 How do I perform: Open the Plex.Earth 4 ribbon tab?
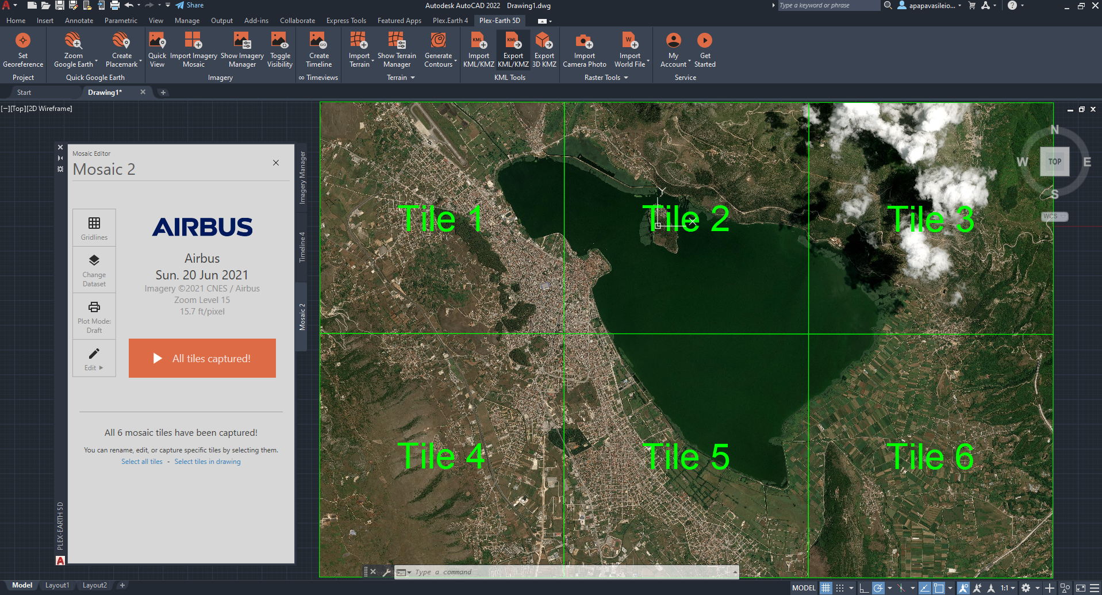click(x=450, y=20)
